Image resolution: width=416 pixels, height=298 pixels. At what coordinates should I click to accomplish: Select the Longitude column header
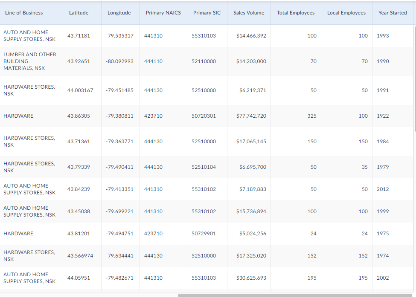click(119, 13)
